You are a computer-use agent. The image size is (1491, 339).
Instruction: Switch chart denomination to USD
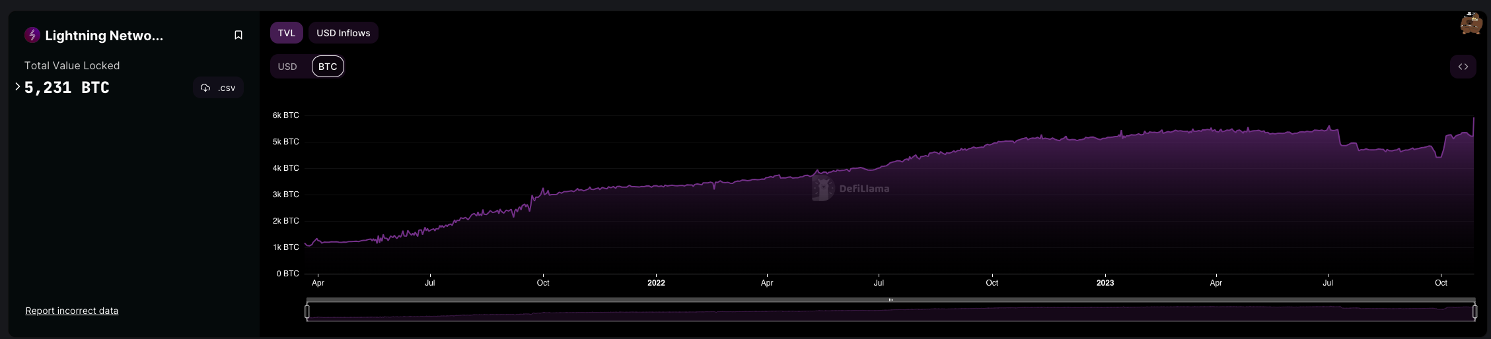point(287,67)
